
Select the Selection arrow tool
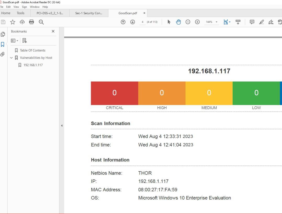pyautogui.click(x=169, y=22)
